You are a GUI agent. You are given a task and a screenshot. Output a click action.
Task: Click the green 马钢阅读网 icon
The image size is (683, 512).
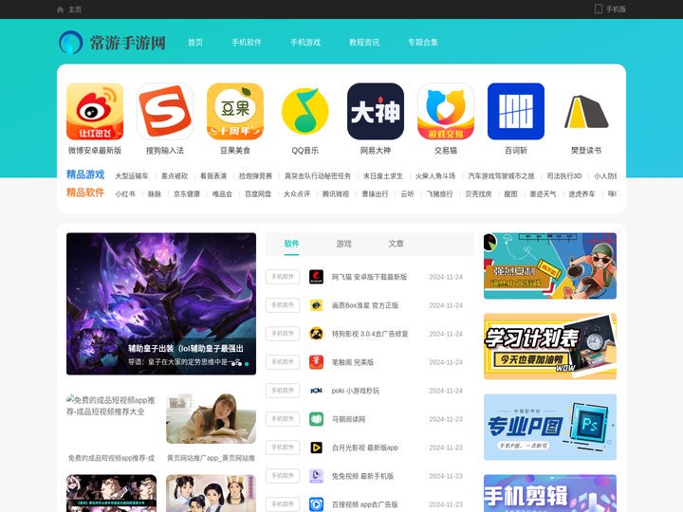316,419
